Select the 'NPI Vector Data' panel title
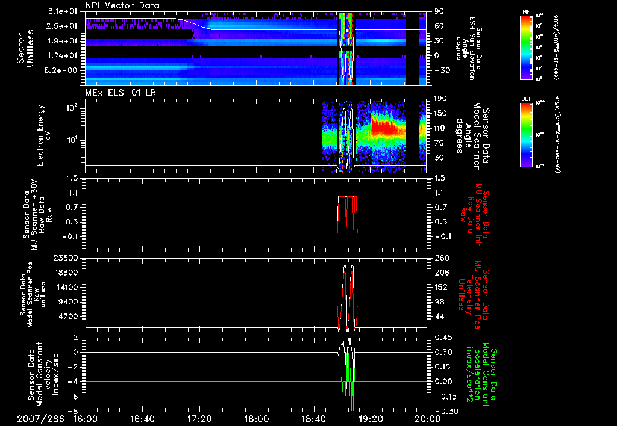Image resolution: width=617 pixels, height=426 pixels. pyautogui.click(x=122, y=5)
